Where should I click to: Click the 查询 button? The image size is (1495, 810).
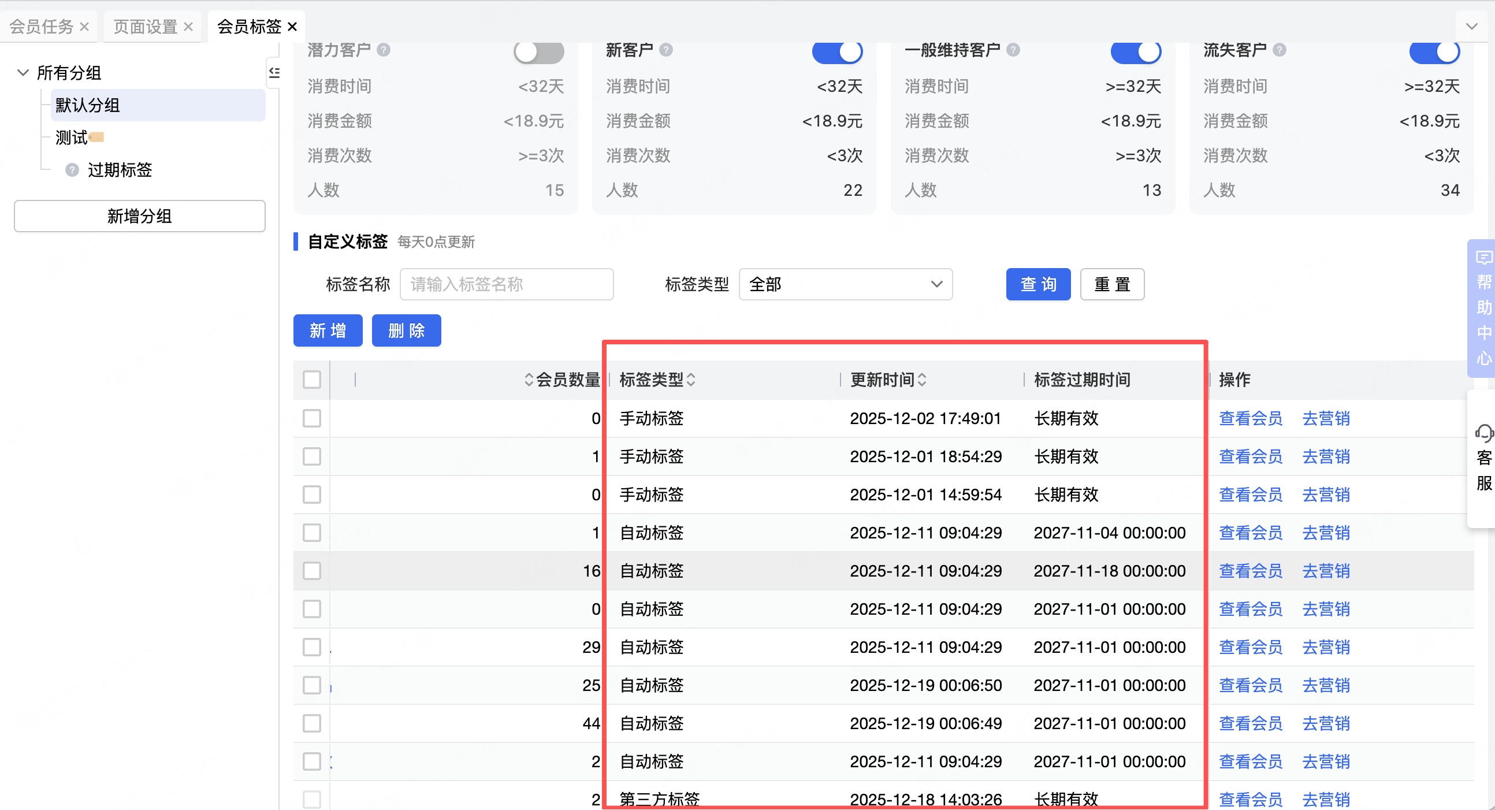pyautogui.click(x=1037, y=284)
